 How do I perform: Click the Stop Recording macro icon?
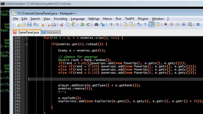coord(172,24)
